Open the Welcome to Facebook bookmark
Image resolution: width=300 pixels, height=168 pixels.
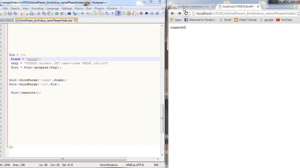point(200,20)
